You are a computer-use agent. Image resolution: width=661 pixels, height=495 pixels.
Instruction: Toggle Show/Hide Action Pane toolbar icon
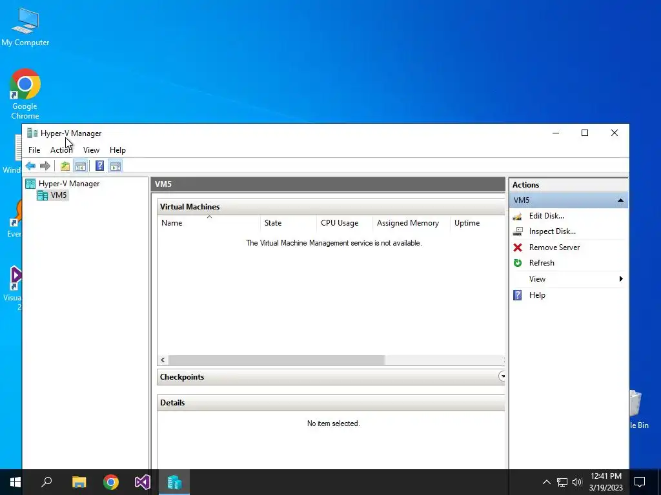(x=116, y=166)
